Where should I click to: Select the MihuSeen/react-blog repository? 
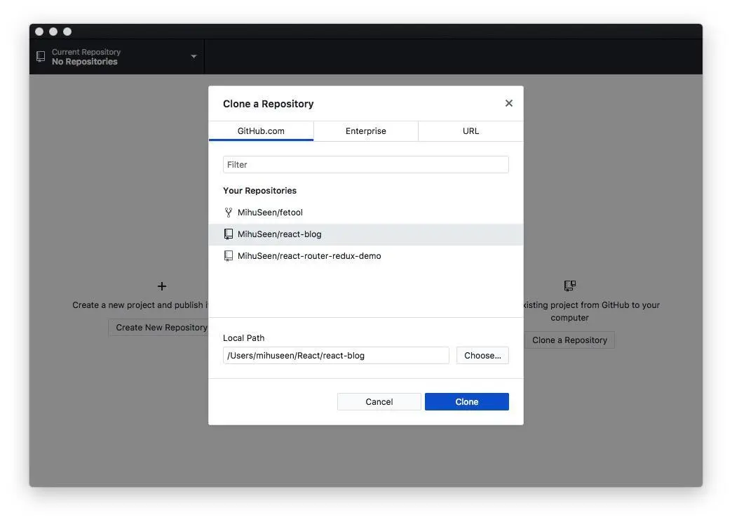tap(365, 234)
